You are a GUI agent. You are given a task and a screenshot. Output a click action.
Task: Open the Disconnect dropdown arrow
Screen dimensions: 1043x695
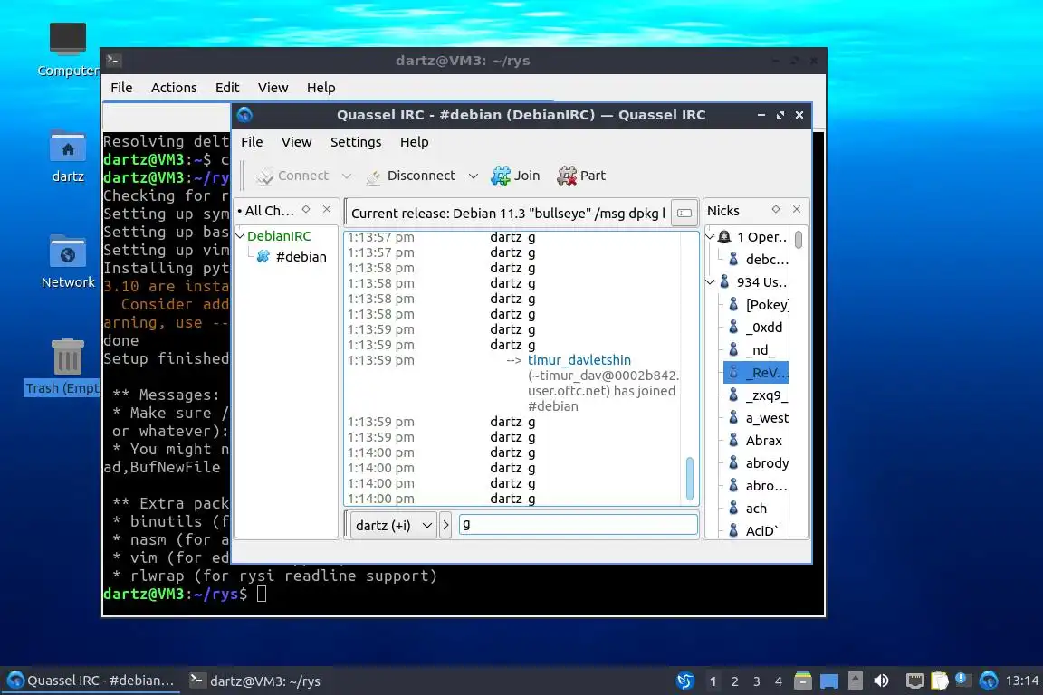click(x=473, y=176)
